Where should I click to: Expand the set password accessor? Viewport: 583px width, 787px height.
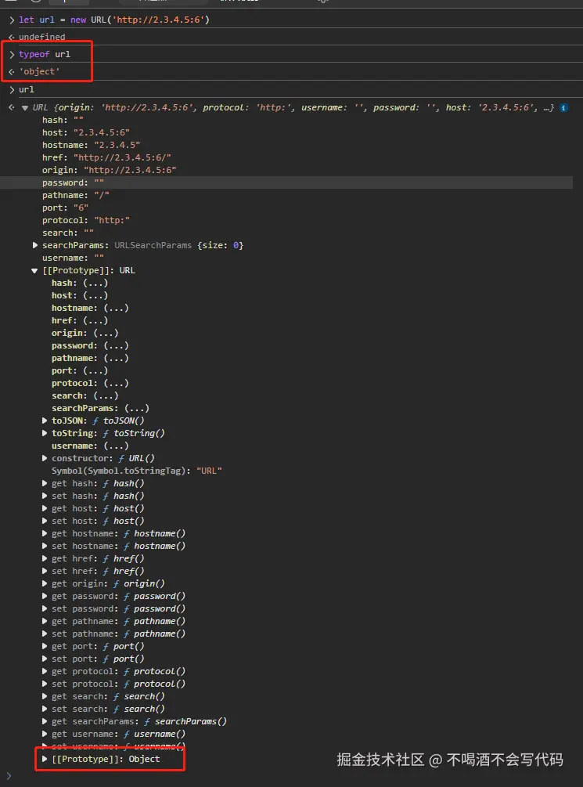pos(45,608)
